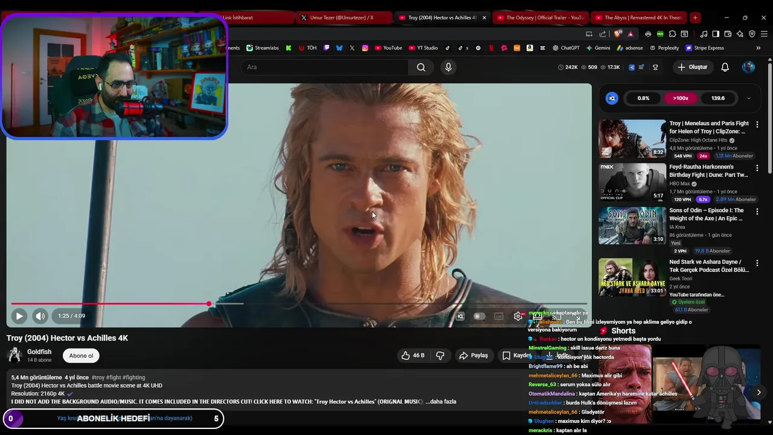773x435 pixels.
Task: Close the Troy Hector vs Achilles tab
Action: pos(484,18)
